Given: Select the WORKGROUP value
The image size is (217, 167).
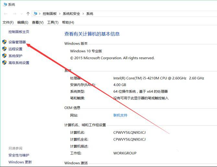Looking at the screenshot, I should [125, 153].
